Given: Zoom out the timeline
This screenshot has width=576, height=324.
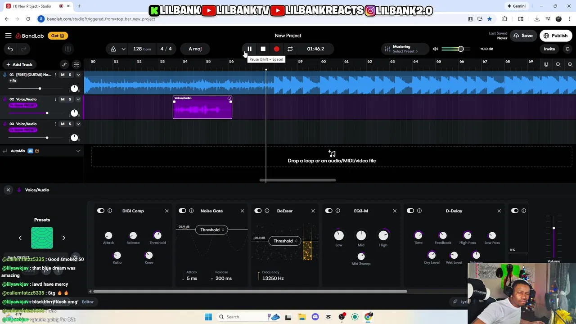Looking at the screenshot, I should (558, 64).
